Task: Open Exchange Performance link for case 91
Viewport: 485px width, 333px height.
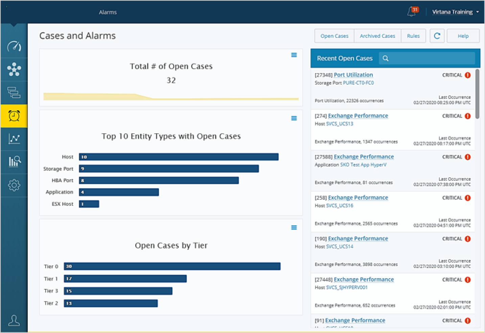Action: [355, 320]
